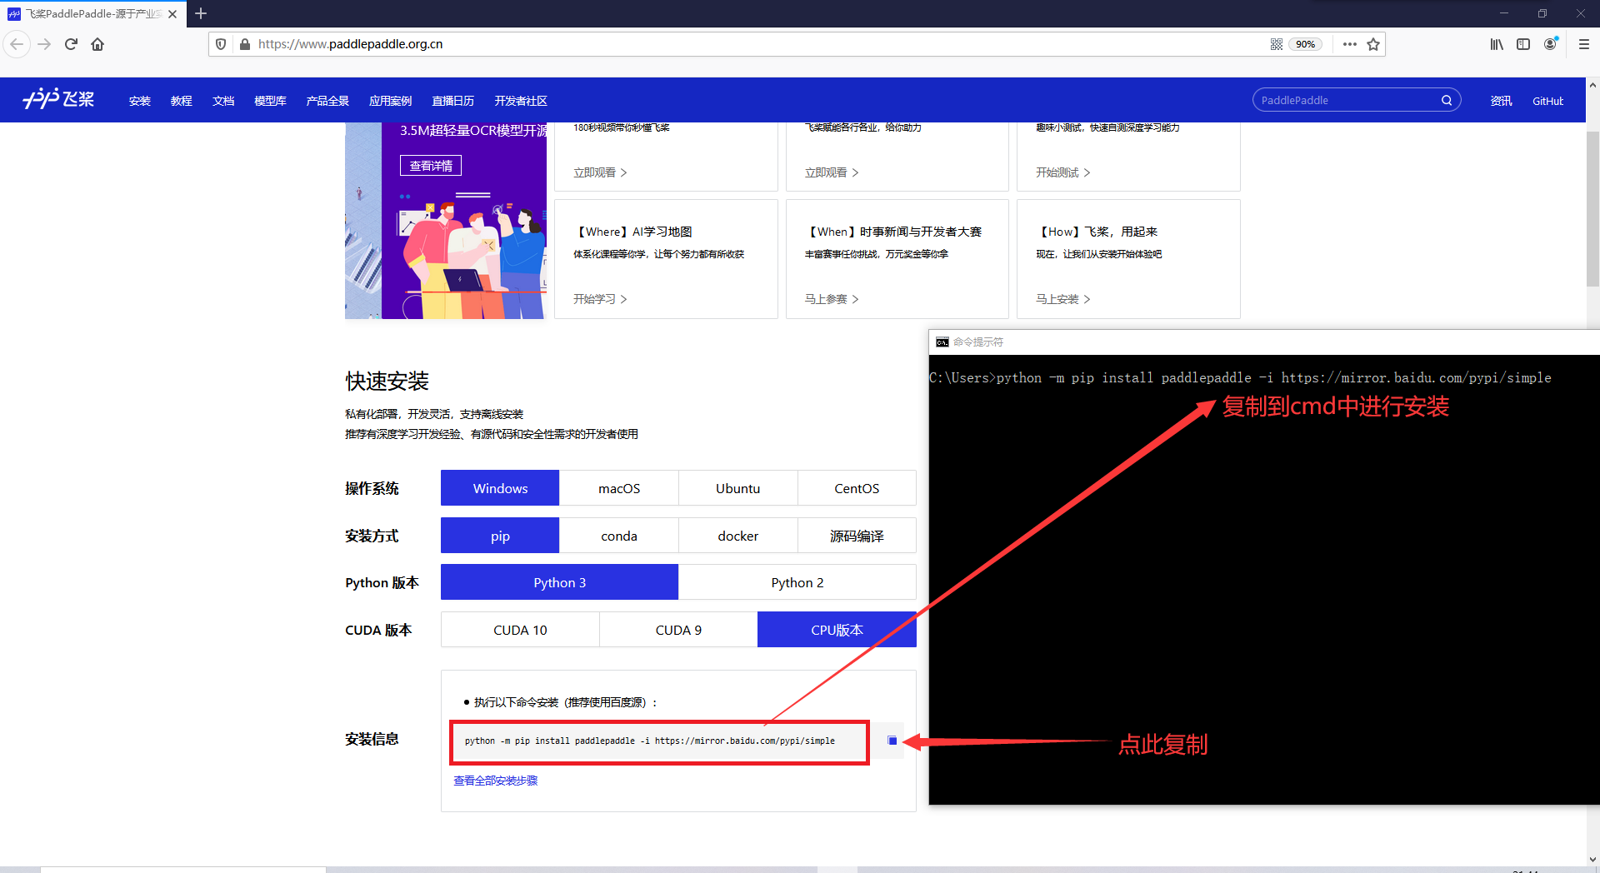Viewport: 1600px width, 873px height.
Task: Open the 模型库 navigation menu
Action: point(270,101)
